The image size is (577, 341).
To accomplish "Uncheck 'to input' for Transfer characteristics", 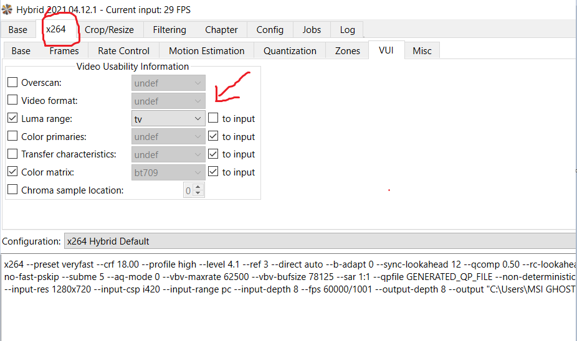I will [x=213, y=154].
